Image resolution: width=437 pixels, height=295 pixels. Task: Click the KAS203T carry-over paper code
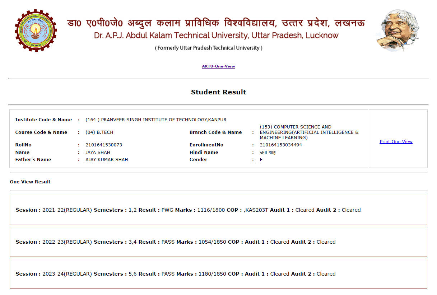256,210
